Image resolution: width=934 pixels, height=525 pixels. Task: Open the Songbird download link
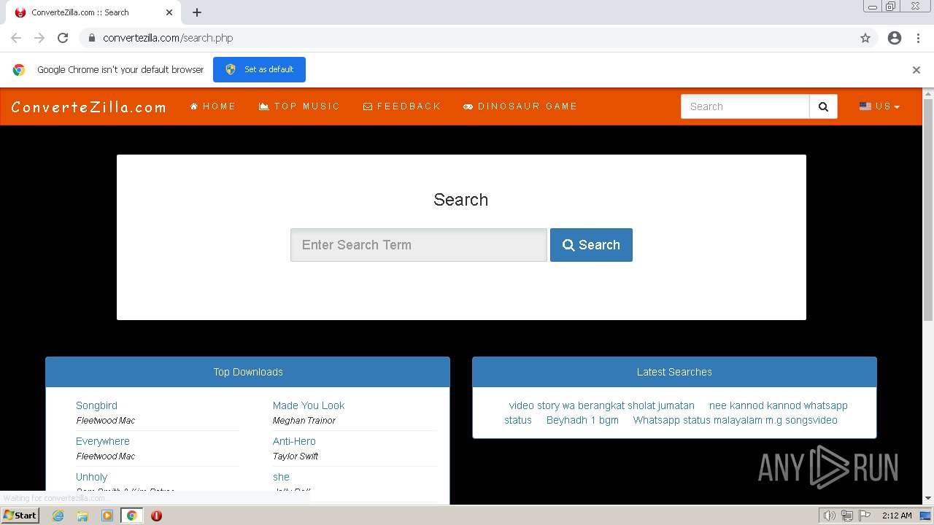[x=96, y=405]
